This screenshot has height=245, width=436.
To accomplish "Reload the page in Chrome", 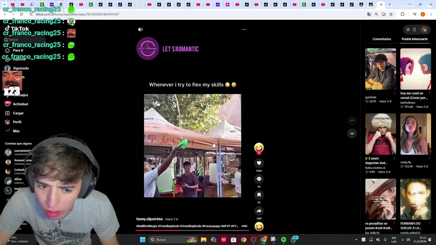I will 21,14.
